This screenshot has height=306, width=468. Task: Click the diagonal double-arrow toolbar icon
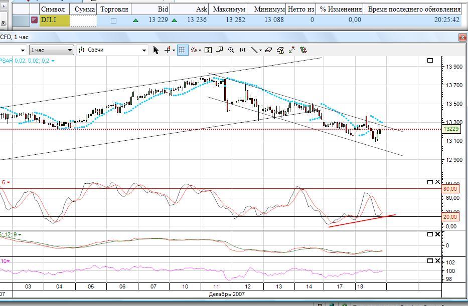point(292,50)
